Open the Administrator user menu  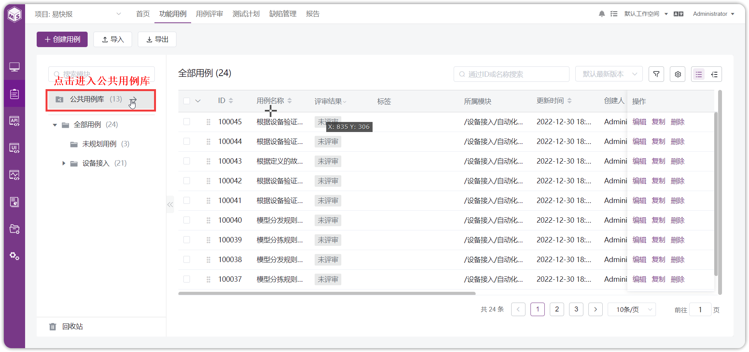(x=713, y=14)
